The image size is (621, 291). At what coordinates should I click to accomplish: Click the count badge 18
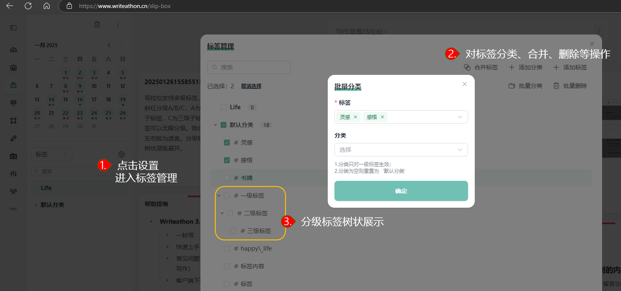pos(266,125)
